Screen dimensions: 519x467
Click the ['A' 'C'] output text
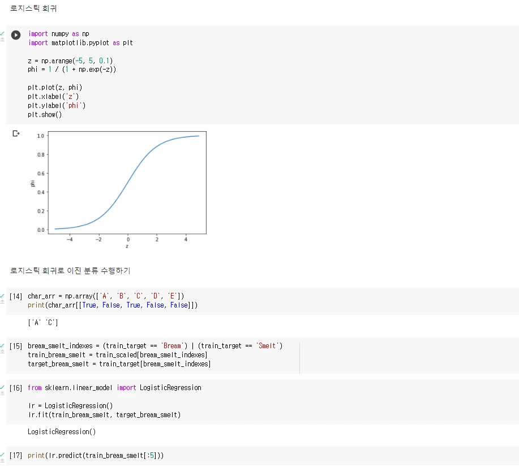pos(43,322)
